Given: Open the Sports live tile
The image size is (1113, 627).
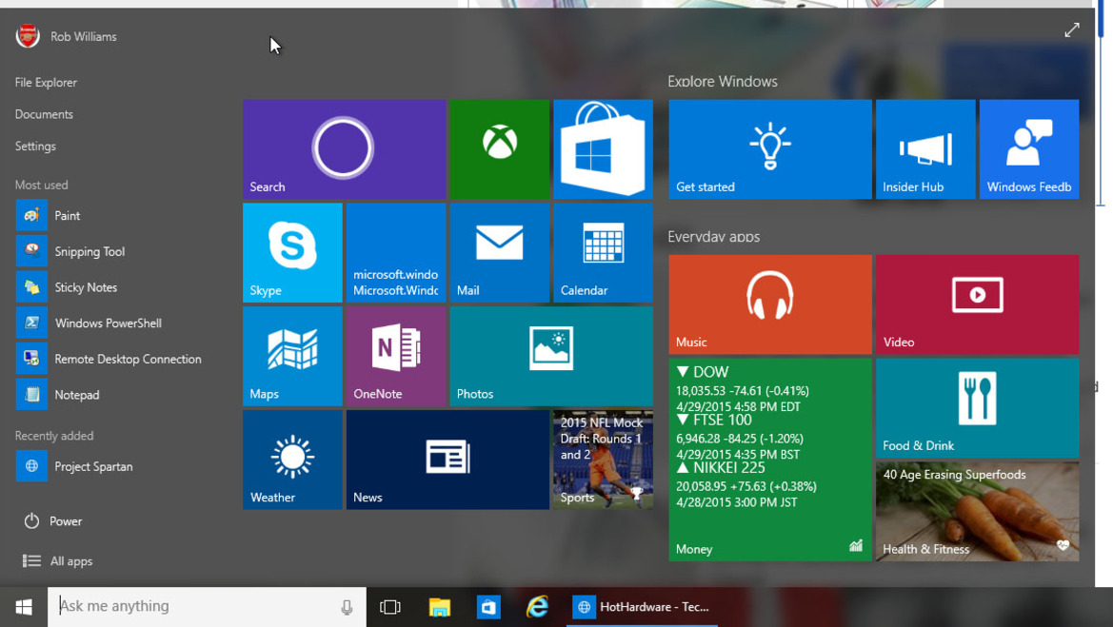Looking at the screenshot, I should point(603,460).
